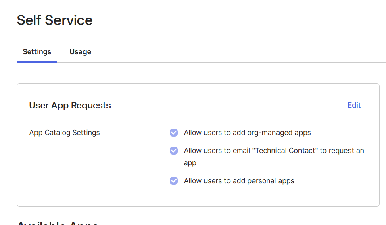Screen dimensions: 386x225
Task: Toggle email Technical Contact request checkbox
Action: (174, 151)
